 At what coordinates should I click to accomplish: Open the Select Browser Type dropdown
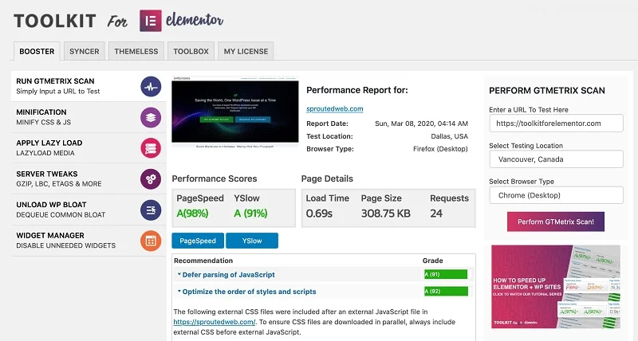click(556, 194)
